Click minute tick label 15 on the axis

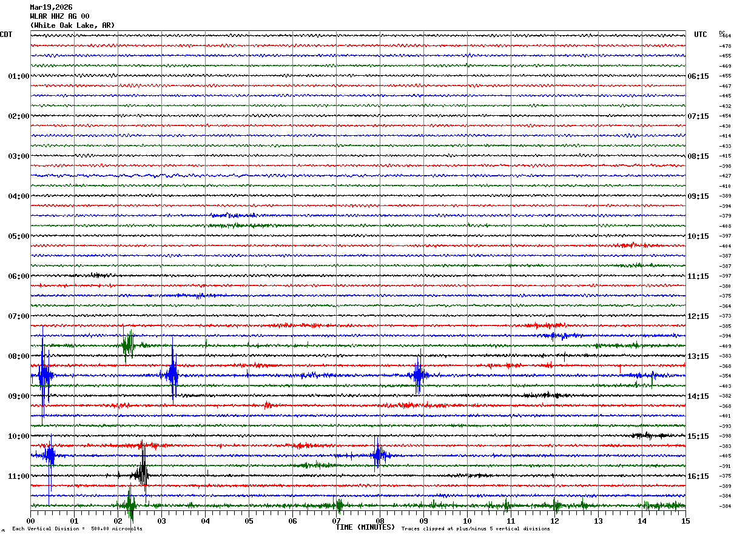click(685, 521)
